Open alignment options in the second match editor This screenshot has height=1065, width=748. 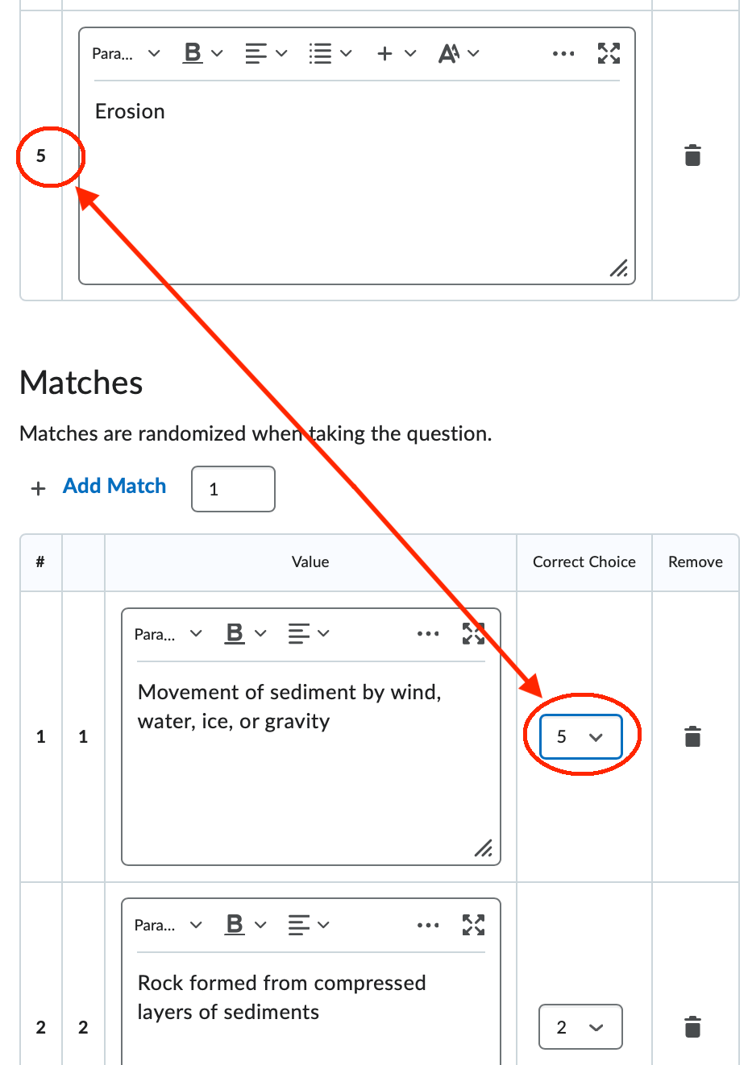301,924
